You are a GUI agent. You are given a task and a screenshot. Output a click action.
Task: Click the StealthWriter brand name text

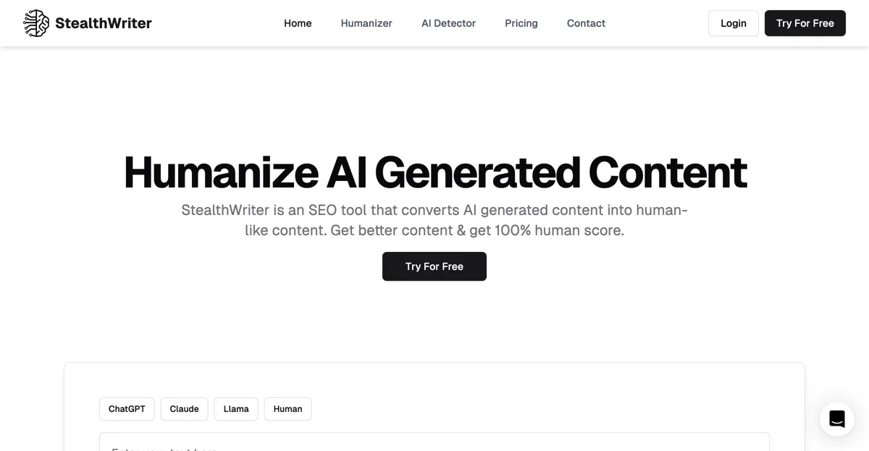click(x=104, y=23)
